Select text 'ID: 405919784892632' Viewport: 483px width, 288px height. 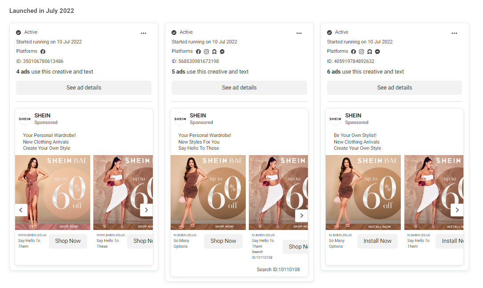[x=351, y=62]
